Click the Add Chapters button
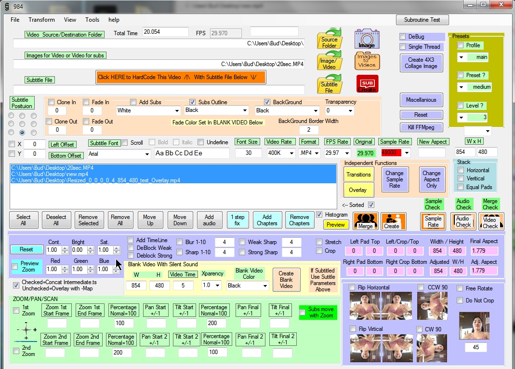The height and width of the screenshot is (369, 515). 267,220
